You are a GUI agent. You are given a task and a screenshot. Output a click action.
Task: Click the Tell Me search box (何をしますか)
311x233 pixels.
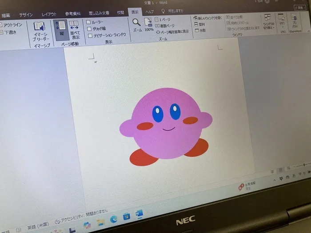pos(175,11)
